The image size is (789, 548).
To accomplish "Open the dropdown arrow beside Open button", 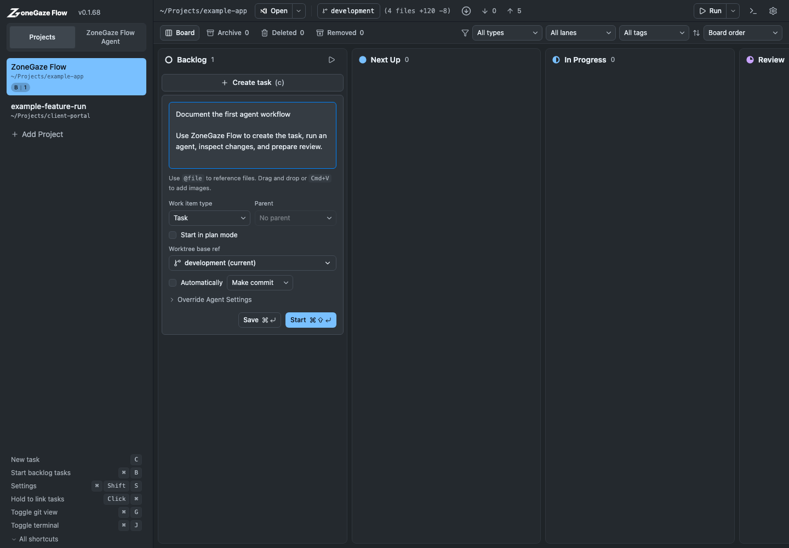I will point(299,11).
